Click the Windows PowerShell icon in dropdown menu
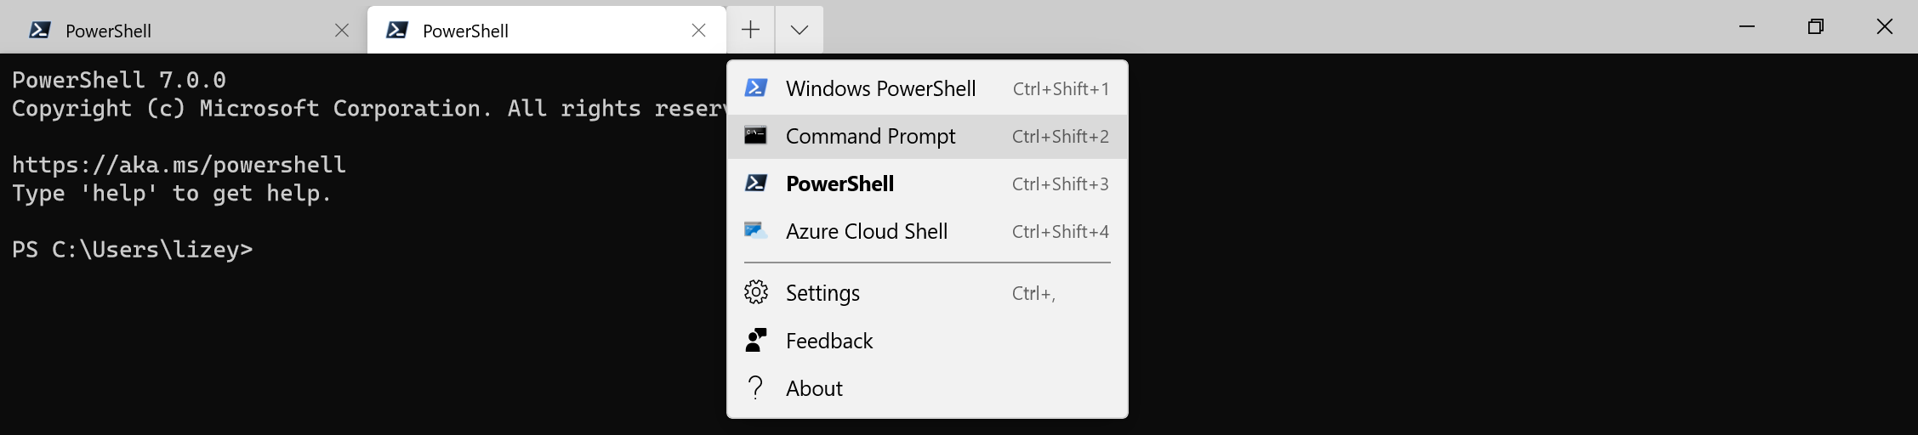1918x435 pixels. (756, 88)
